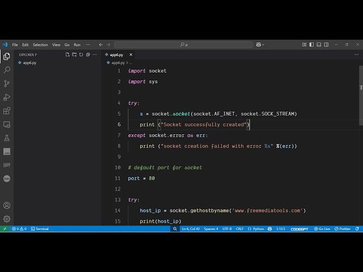Click the 'print(host_ip)' code line

click(161, 222)
